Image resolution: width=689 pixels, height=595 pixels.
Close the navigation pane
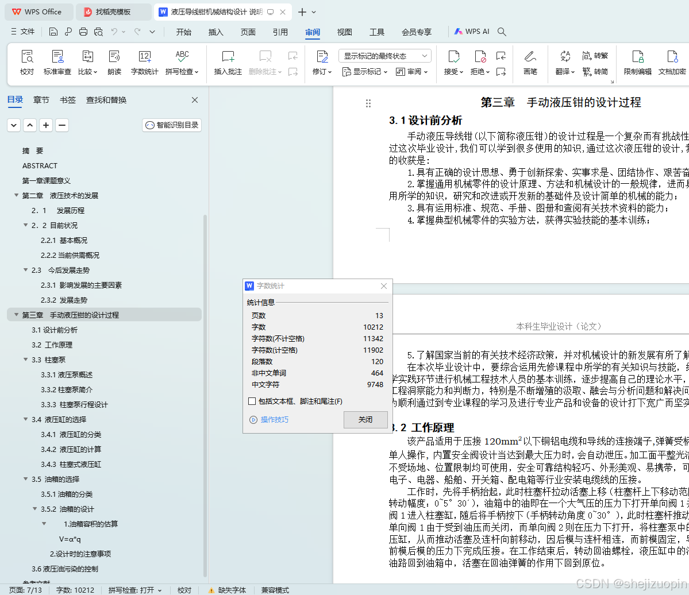tap(195, 100)
